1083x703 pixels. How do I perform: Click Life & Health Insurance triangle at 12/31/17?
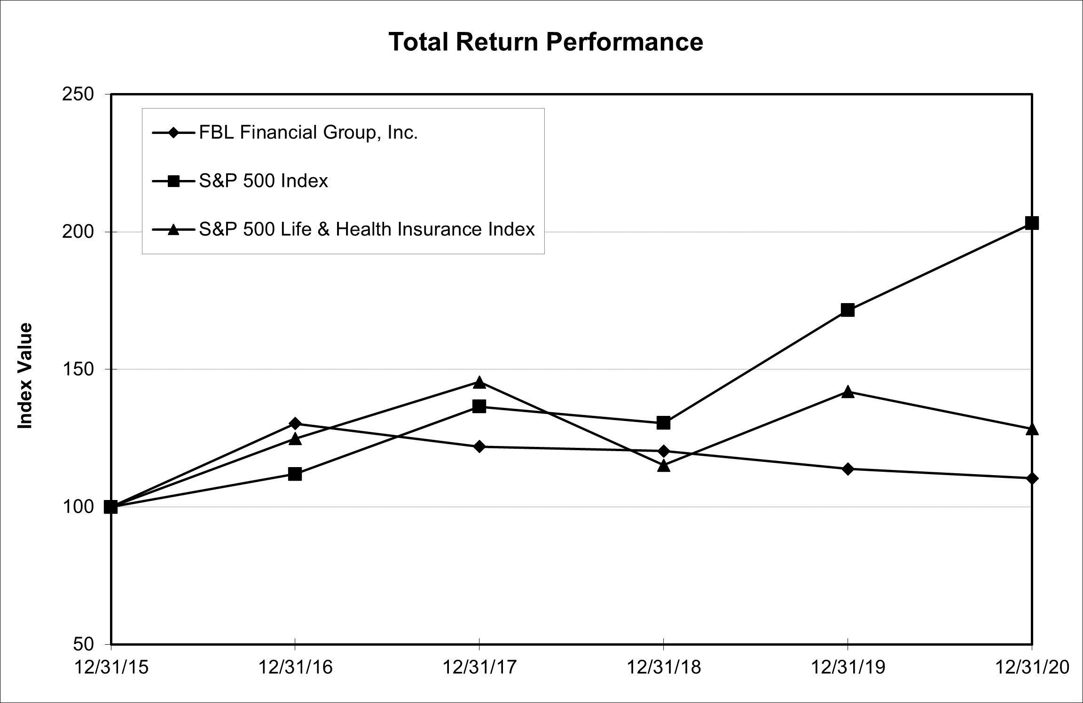click(x=479, y=383)
